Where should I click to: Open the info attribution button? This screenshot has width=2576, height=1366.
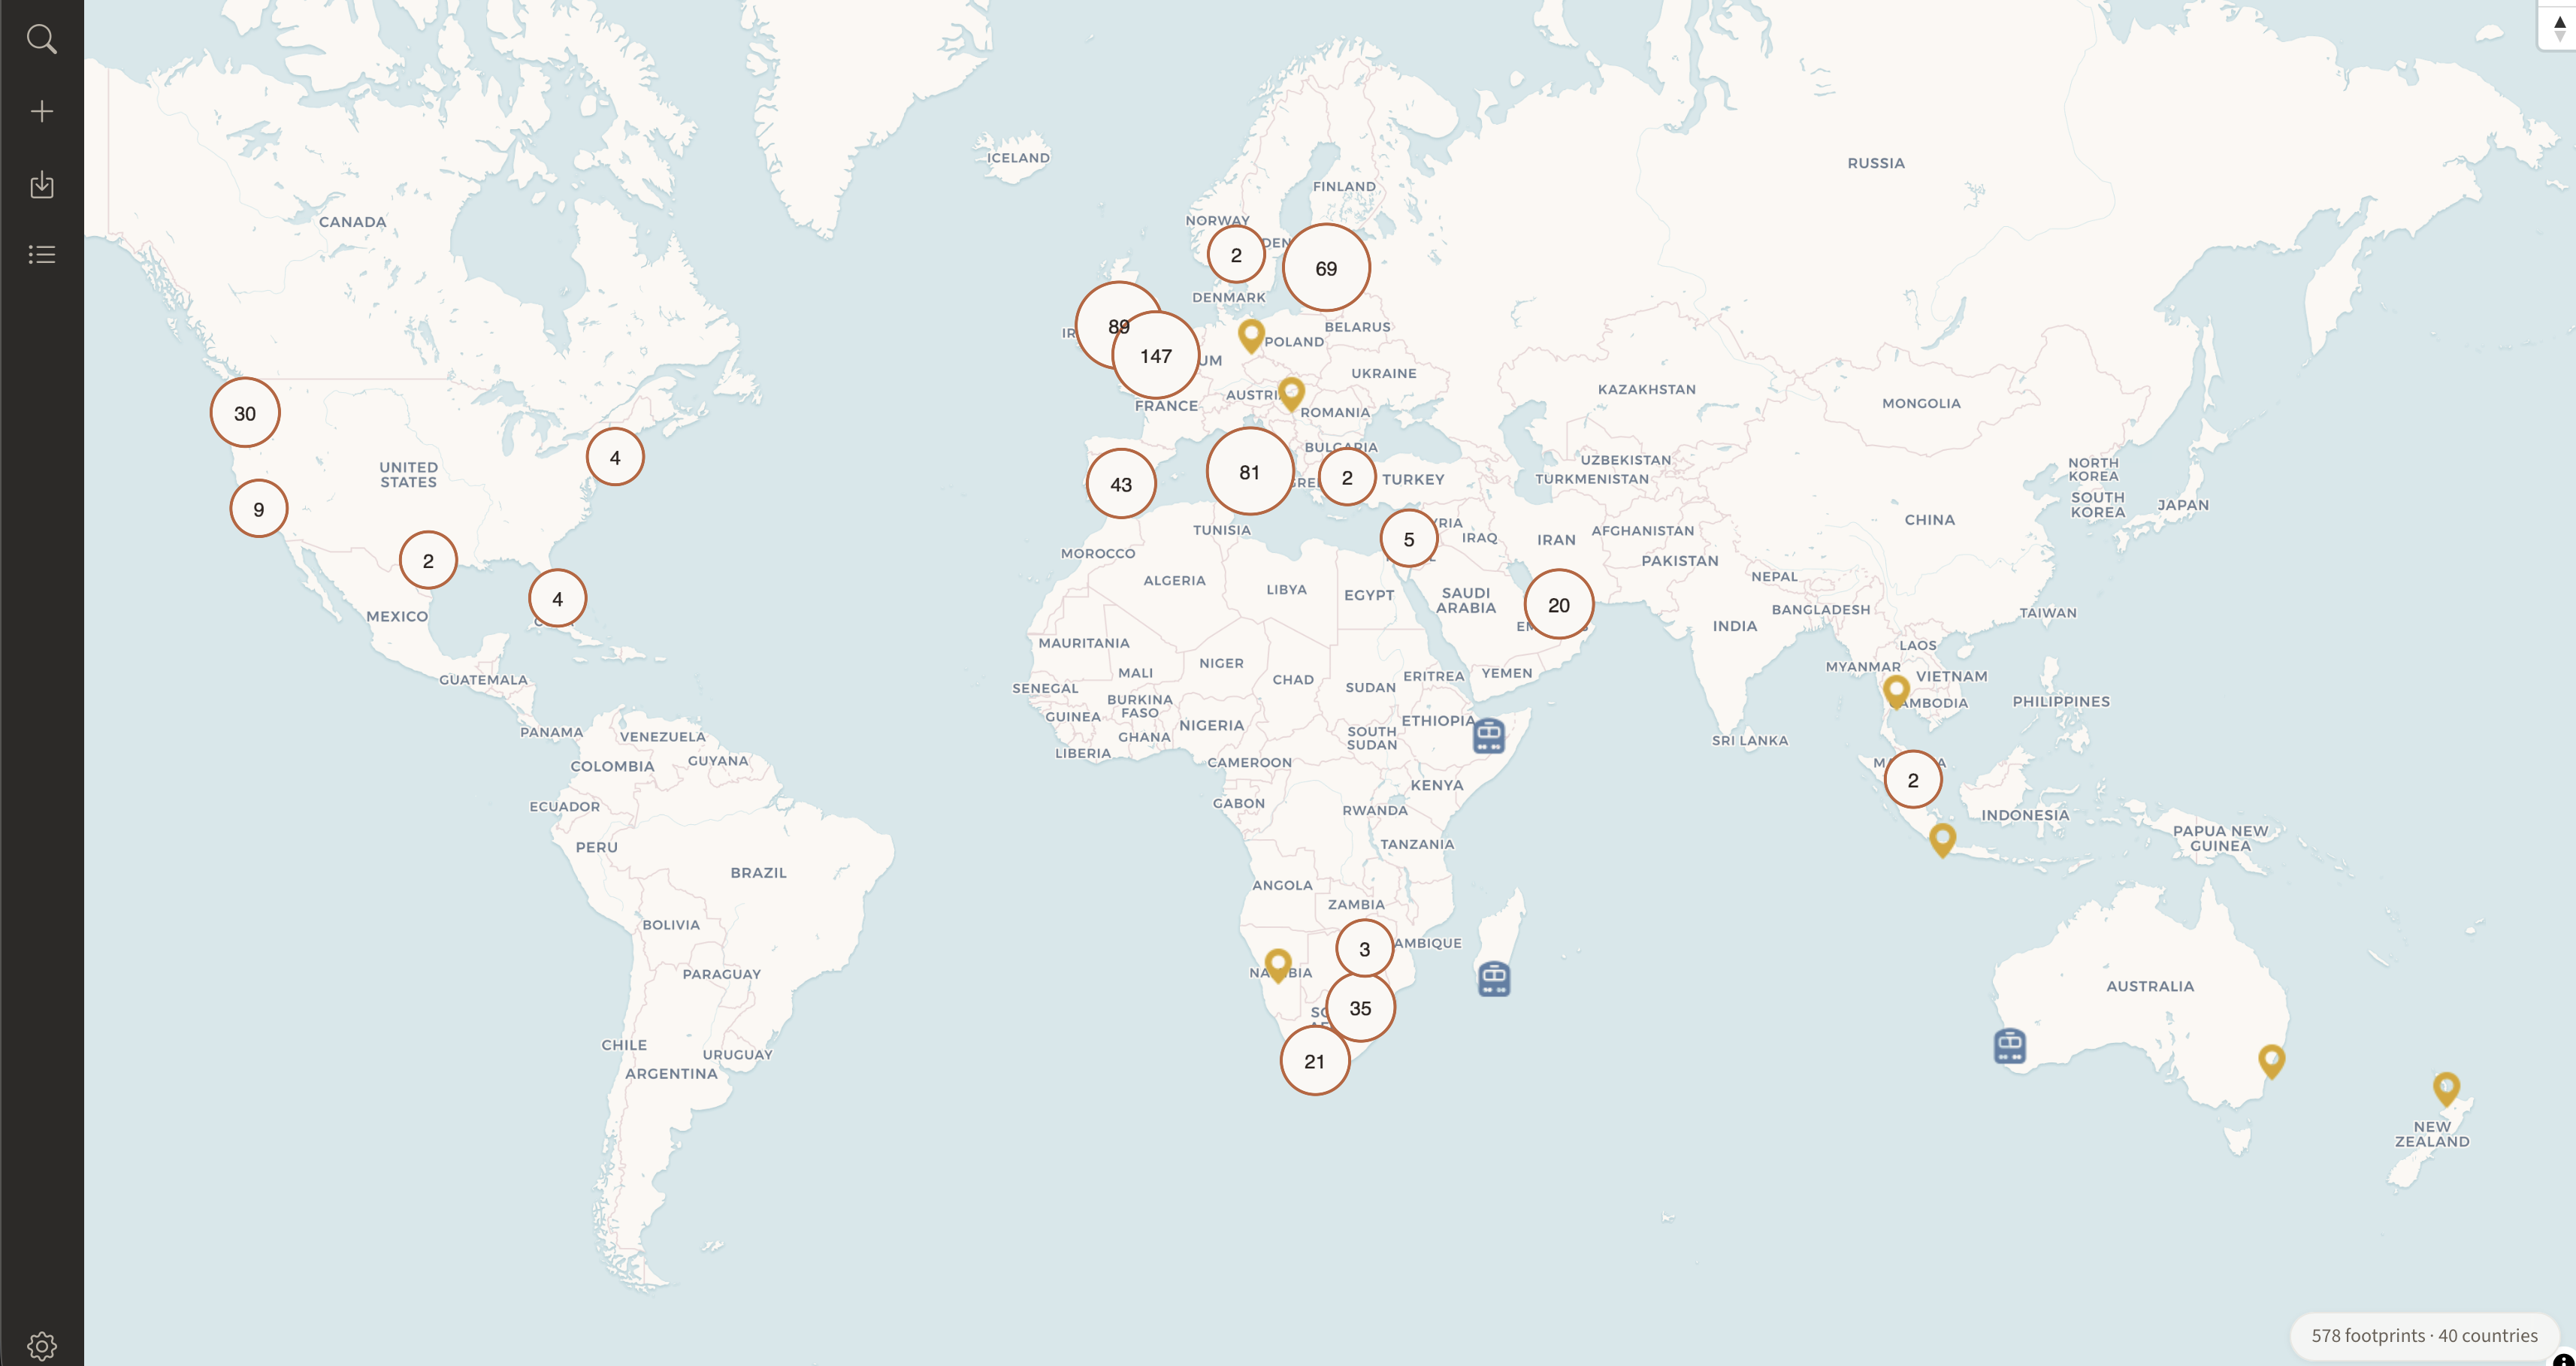pyautogui.click(x=2565, y=1360)
